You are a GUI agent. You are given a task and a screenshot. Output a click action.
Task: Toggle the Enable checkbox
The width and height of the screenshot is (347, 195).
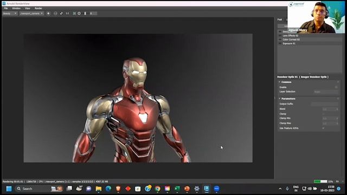point(336,87)
